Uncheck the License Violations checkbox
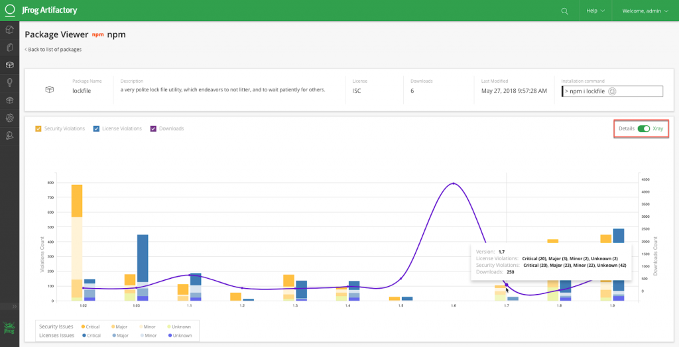The width and height of the screenshot is (679, 347). coord(96,128)
